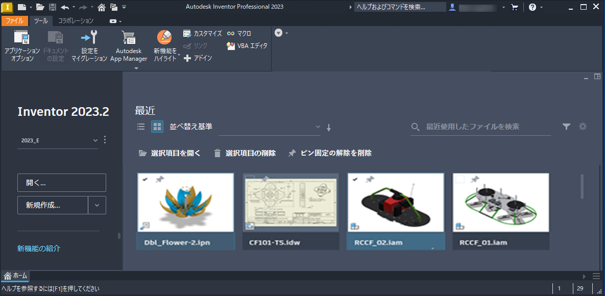The width and height of the screenshot is (605, 296).
Task: Click ピン固定の解除を削除
Action: click(x=330, y=153)
